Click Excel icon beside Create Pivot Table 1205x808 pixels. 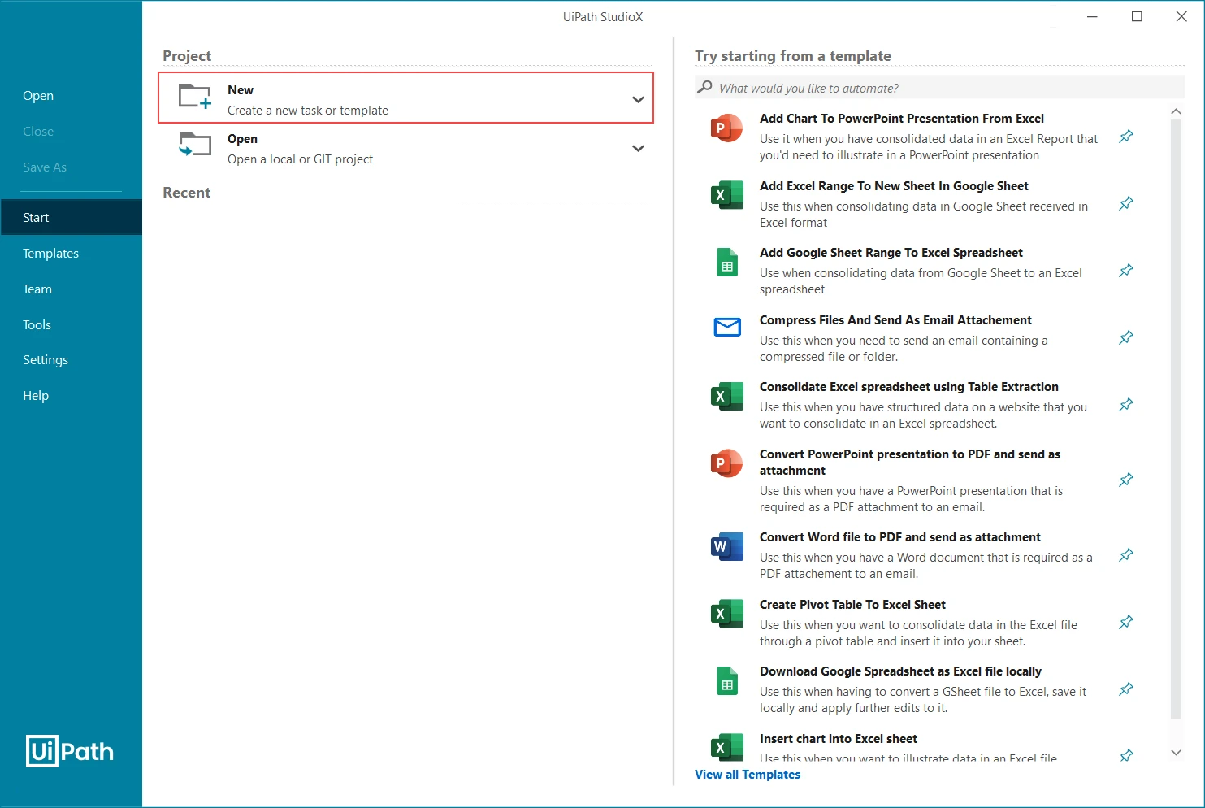(x=726, y=614)
